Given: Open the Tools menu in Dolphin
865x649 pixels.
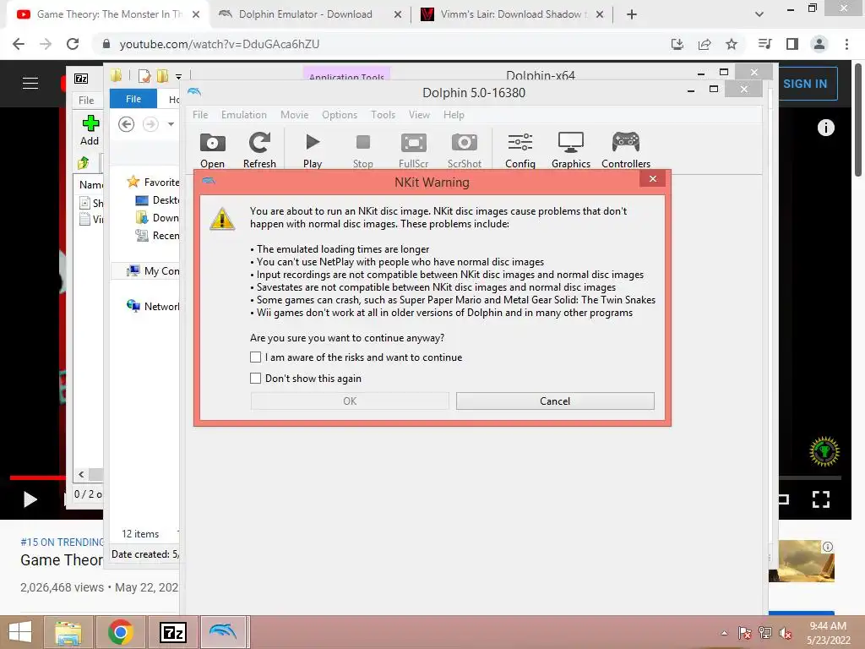Looking at the screenshot, I should (383, 115).
